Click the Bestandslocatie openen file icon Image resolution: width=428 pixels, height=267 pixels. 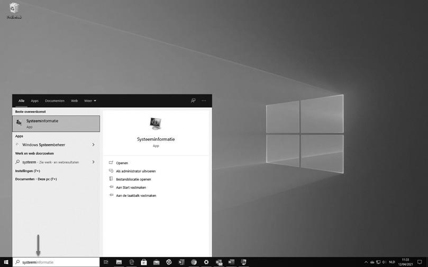tap(111, 179)
